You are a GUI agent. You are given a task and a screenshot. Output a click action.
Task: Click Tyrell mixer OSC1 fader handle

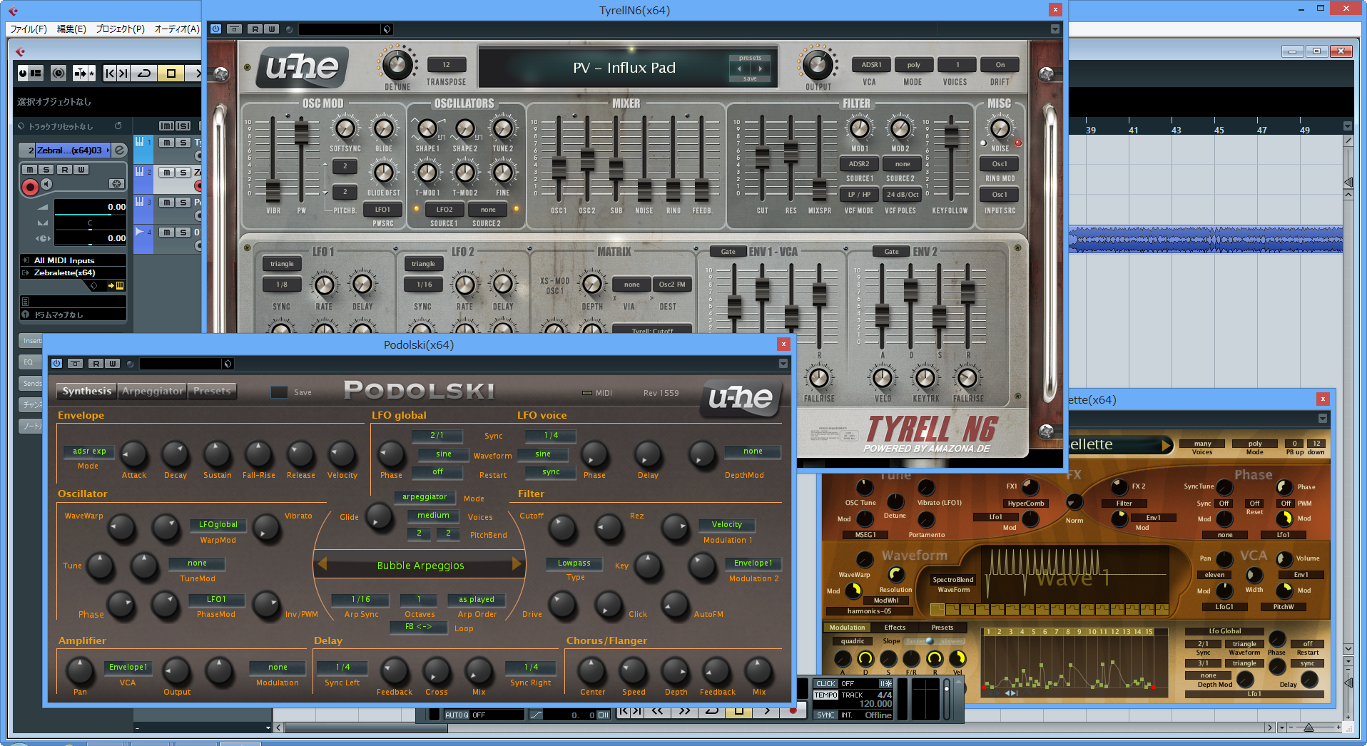pos(559,168)
